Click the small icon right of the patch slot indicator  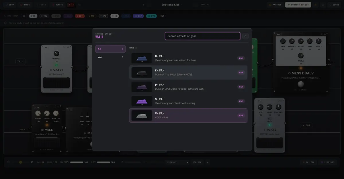coord(79,5)
